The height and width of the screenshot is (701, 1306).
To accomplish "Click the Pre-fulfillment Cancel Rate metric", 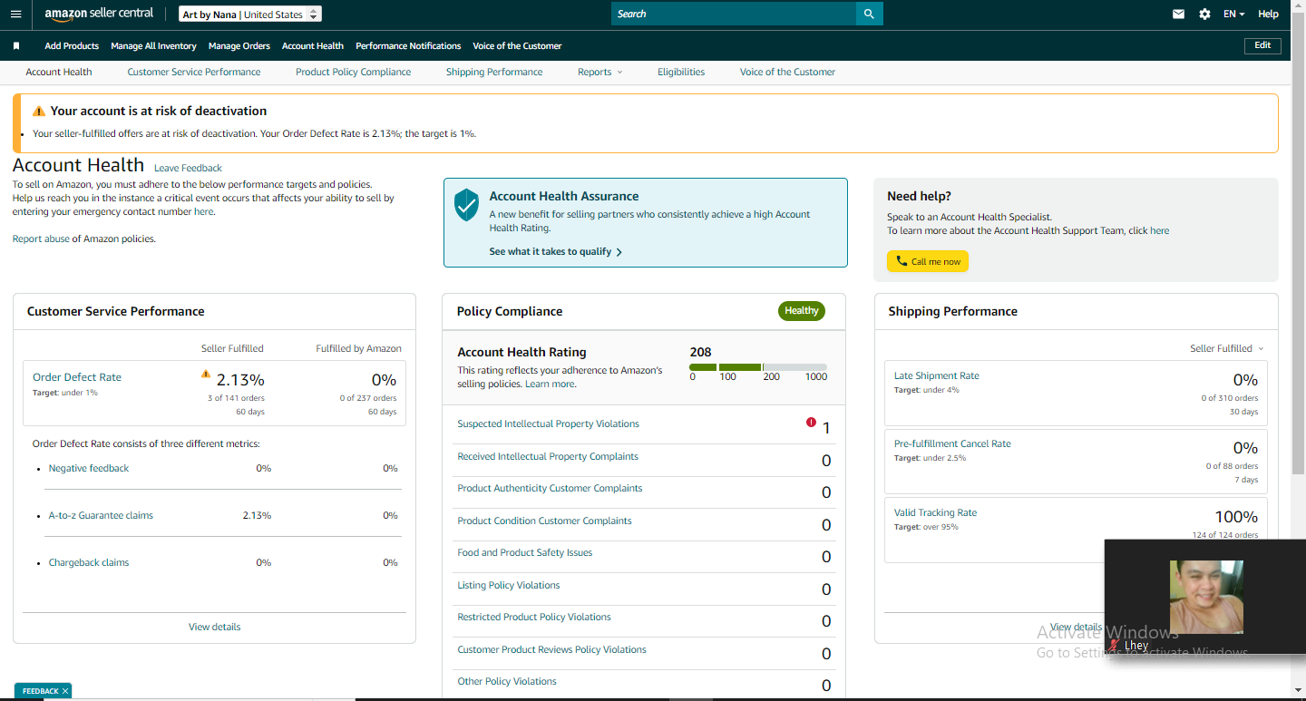I will coord(1076,462).
